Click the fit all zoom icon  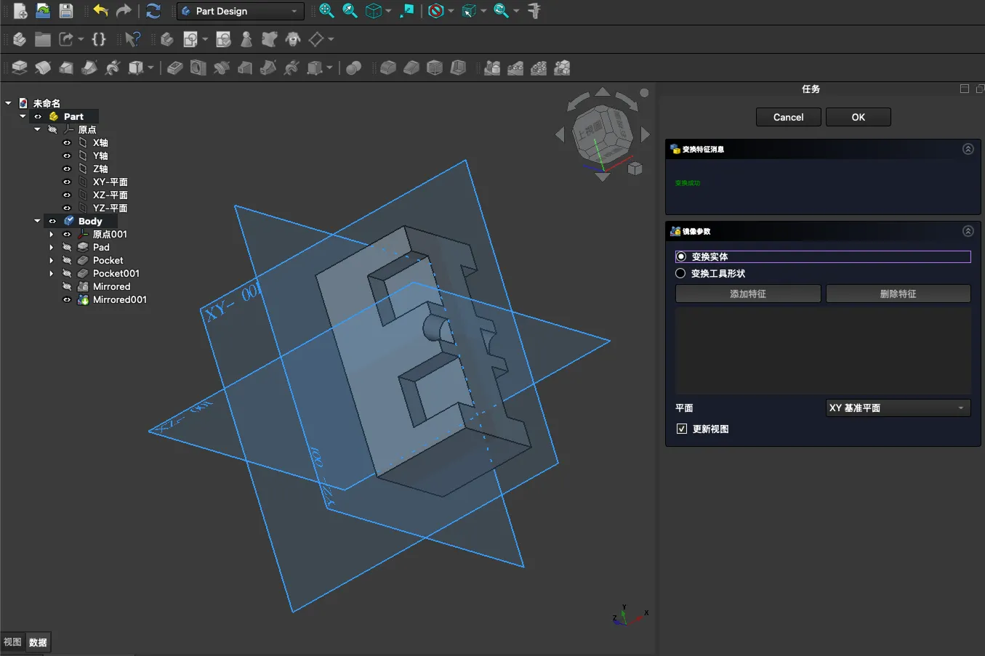(x=327, y=11)
